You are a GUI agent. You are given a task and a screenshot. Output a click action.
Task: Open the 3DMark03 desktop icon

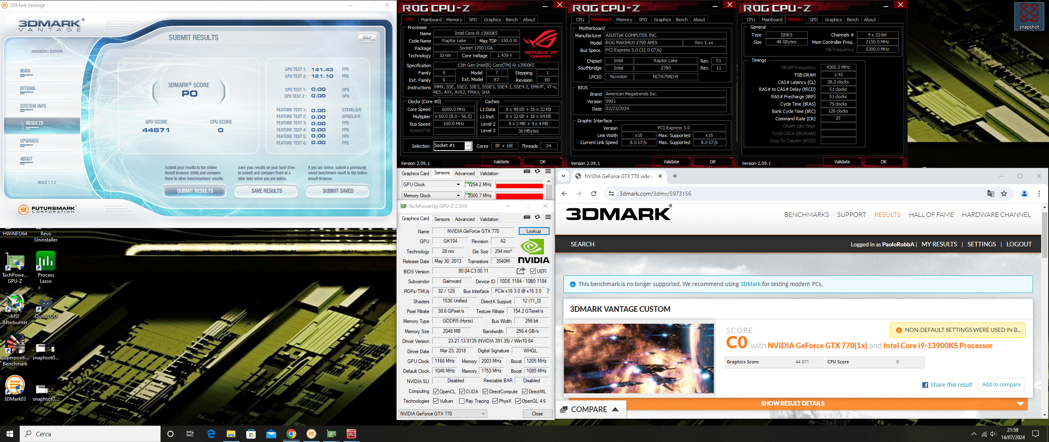coord(15,388)
